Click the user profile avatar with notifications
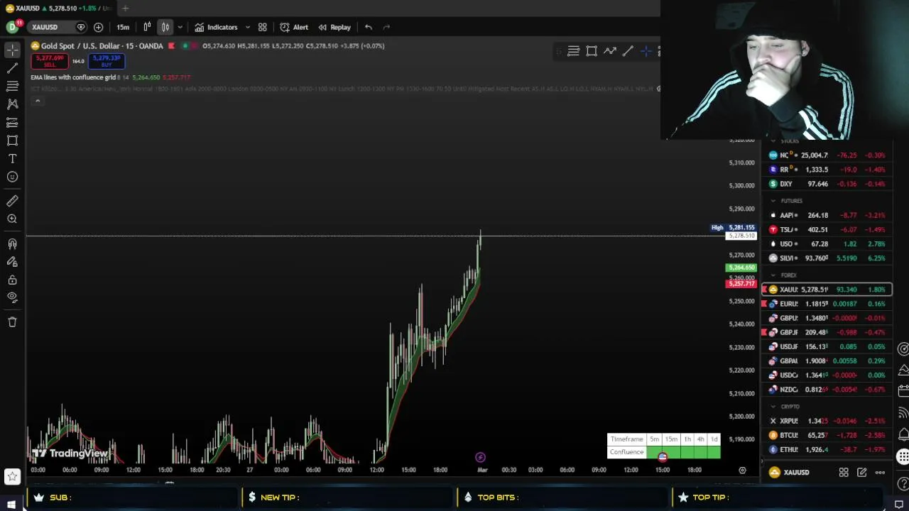The image size is (909, 511). click(x=13, y=27)
